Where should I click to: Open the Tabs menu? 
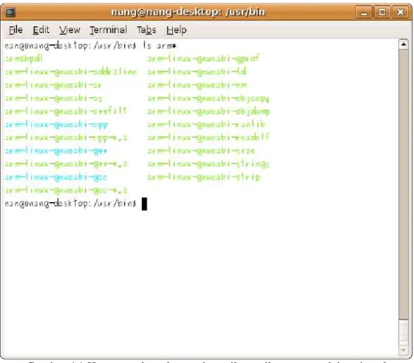[x=147, y=30]
